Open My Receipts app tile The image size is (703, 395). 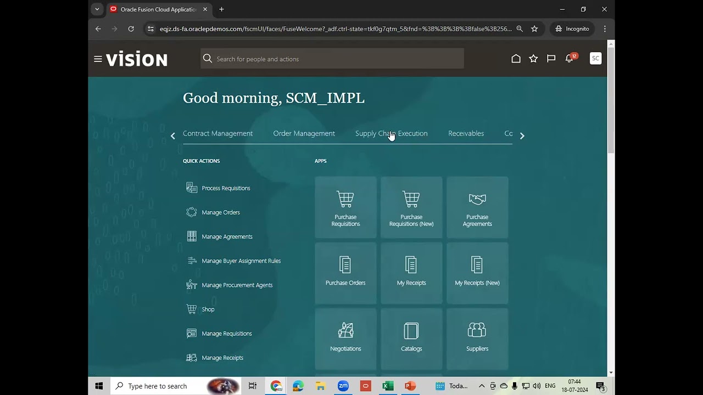(x=411, y=273)
